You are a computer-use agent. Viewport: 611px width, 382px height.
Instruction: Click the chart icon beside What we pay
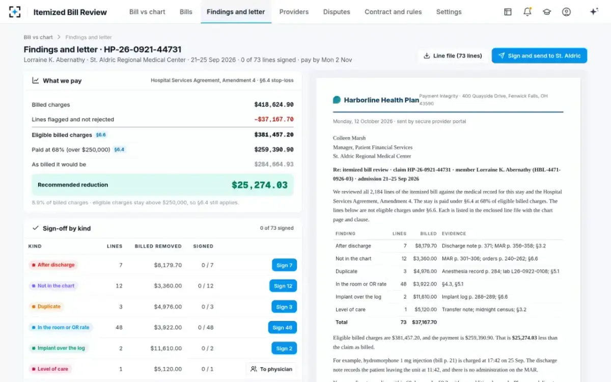tap(36, 80)
